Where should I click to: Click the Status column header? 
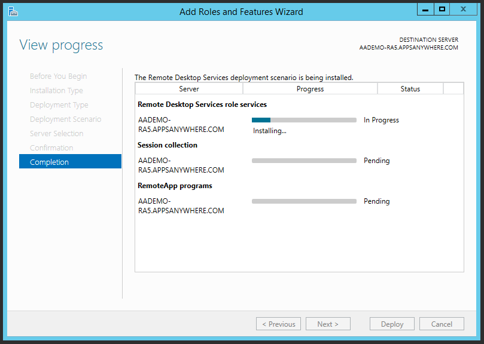coord(410,89)
